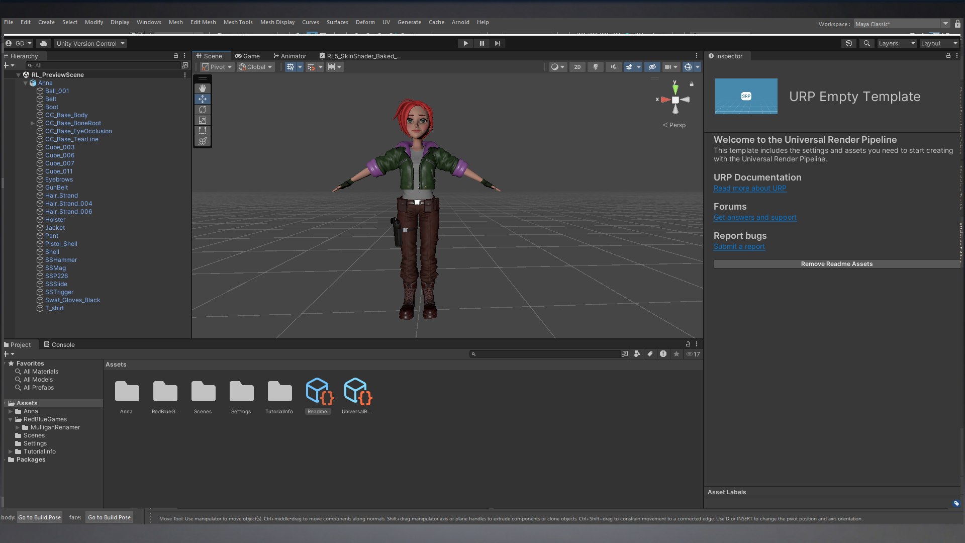
Task: Collapse the Anna object in Hierarchy
Action: 25,83
